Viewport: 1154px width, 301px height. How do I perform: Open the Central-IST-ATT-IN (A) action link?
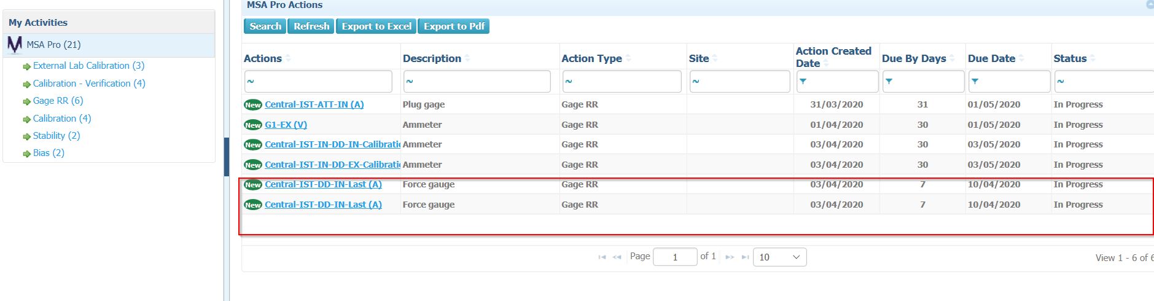tap(314, 104)
